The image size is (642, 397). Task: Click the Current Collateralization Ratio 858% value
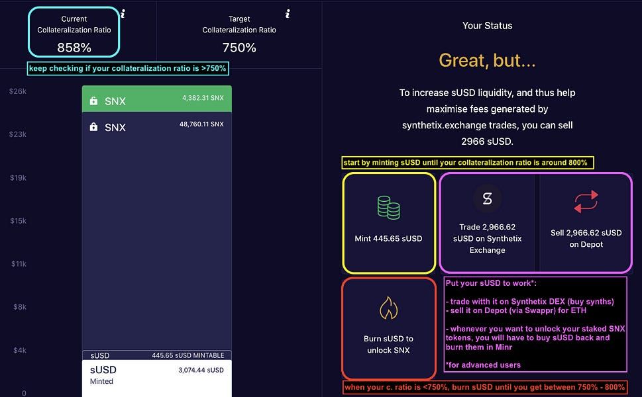tap(74, 48)
